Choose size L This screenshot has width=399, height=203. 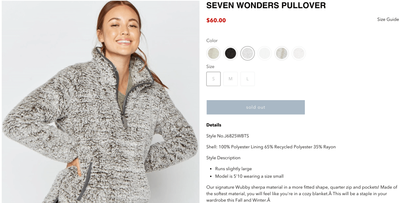coord(248,79)
